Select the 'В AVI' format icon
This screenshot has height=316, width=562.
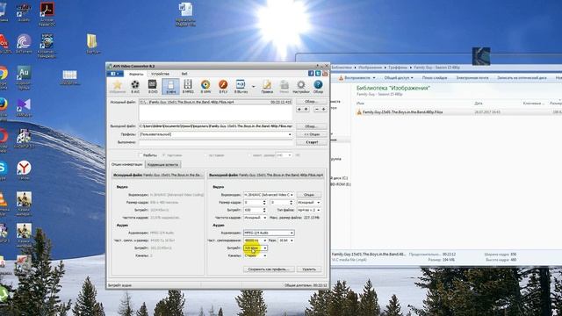coord(135,86)
